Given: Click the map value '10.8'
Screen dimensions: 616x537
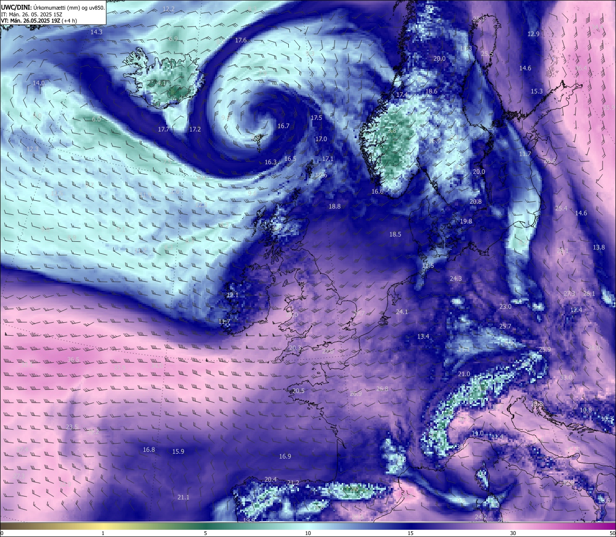Looking at the screenshot, I should tap(586, 410).
